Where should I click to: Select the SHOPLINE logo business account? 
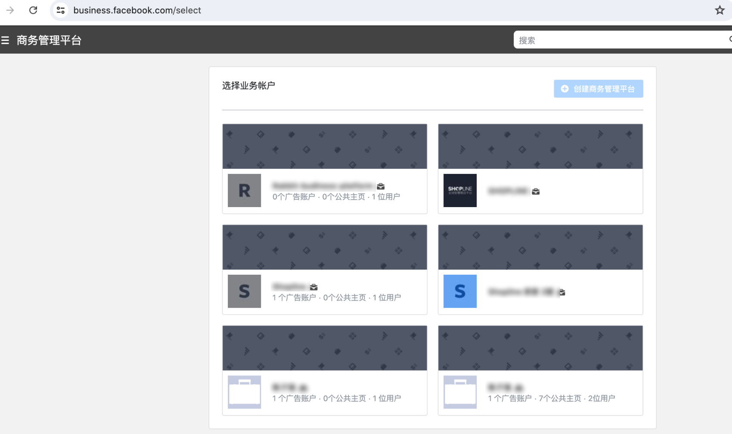click(x=540, y=169)
